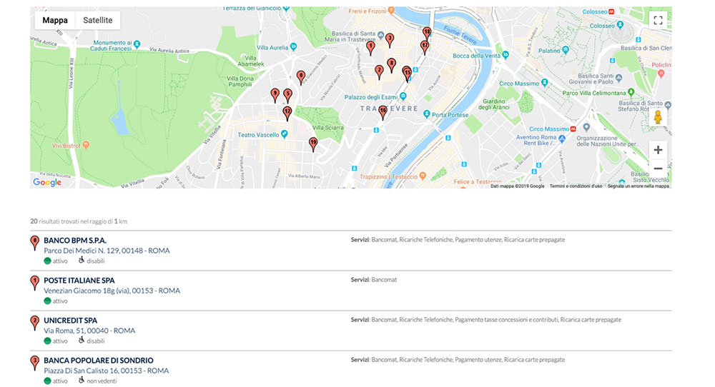Select Basilica di Santa Maria in Trastevere icon
Viewport: 715px width, 387px height.
(x=380, y=34)
